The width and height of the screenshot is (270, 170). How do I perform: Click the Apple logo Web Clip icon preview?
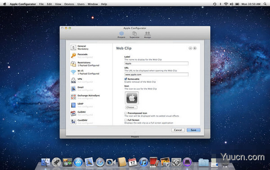(x=132, y=98)
